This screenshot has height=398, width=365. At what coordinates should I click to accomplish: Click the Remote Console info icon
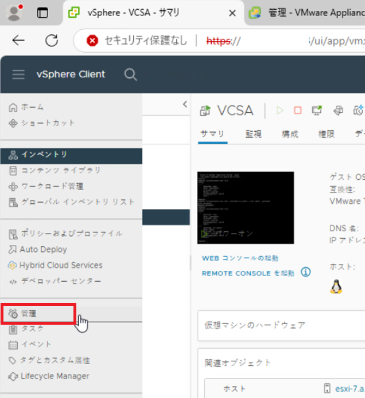(x=306, y=272)
